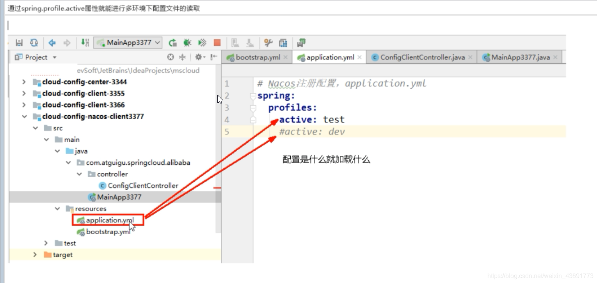The height and width of the screenshot is (283, 597).
Task: Select cloud-config-center-3344 in project tree
Action: [x=84, y=82]
